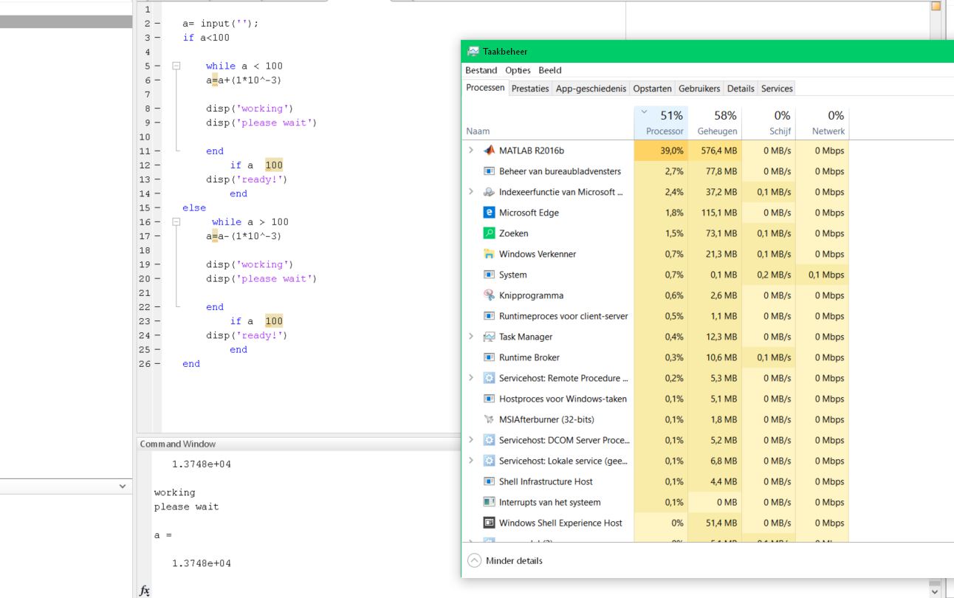Image resolution: width=954 pixels, height=598 pixels.
Task: Select the Processen tab
Action: (x=486, y=88)
